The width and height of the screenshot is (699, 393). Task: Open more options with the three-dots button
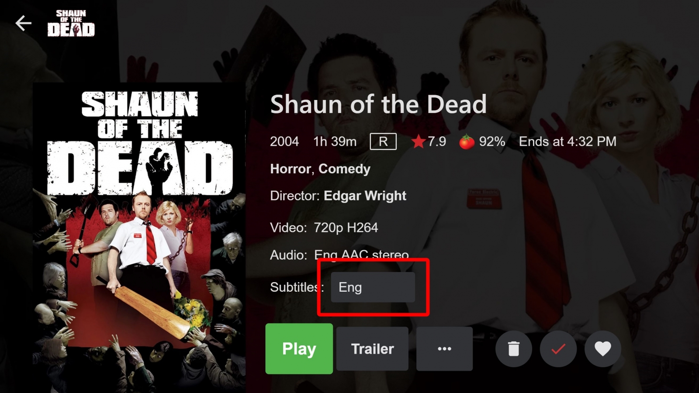click(x=444, y=348)
